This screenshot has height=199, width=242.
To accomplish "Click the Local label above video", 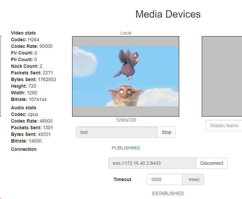I will pos(126,33).
